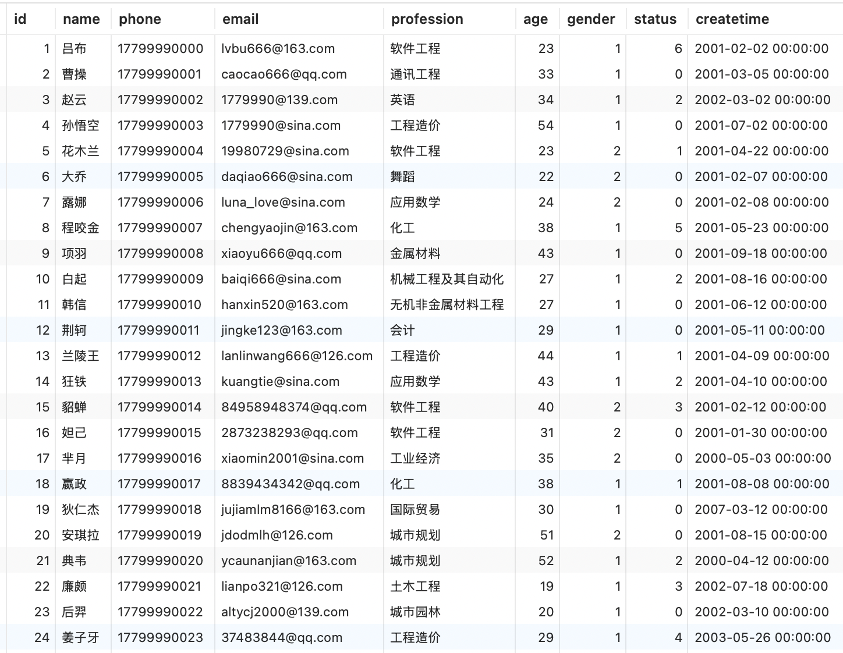
Task: Select the gender column header
Action: tap(591, 19)
